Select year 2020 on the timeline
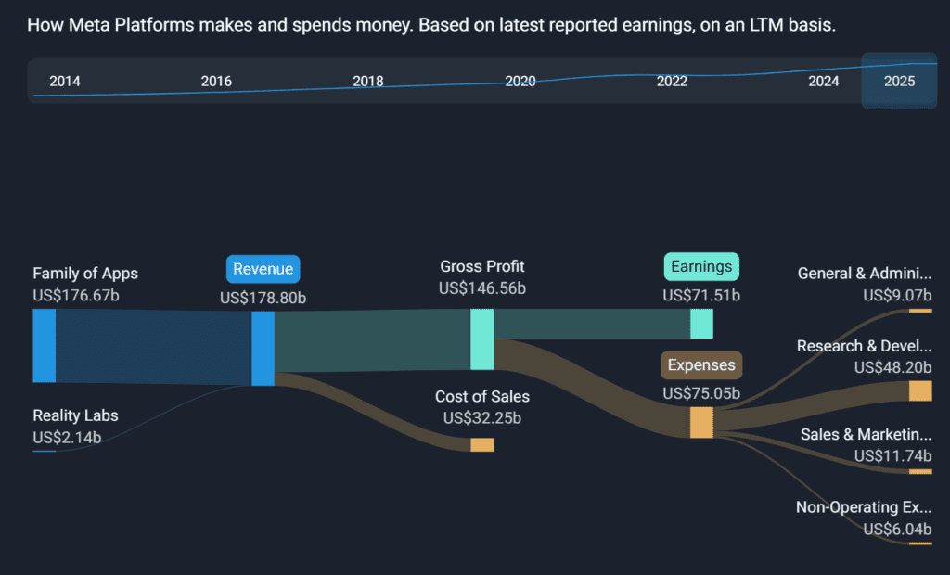Screen dimensions: 950x575 click(520, 82)
